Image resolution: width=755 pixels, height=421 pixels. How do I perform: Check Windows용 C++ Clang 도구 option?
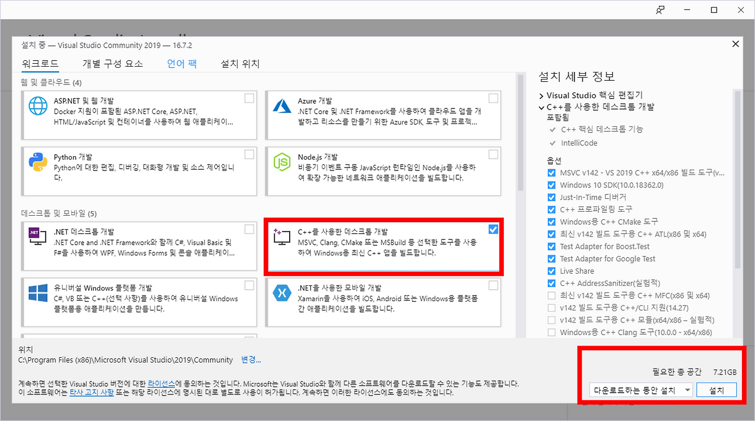point(552,333)
